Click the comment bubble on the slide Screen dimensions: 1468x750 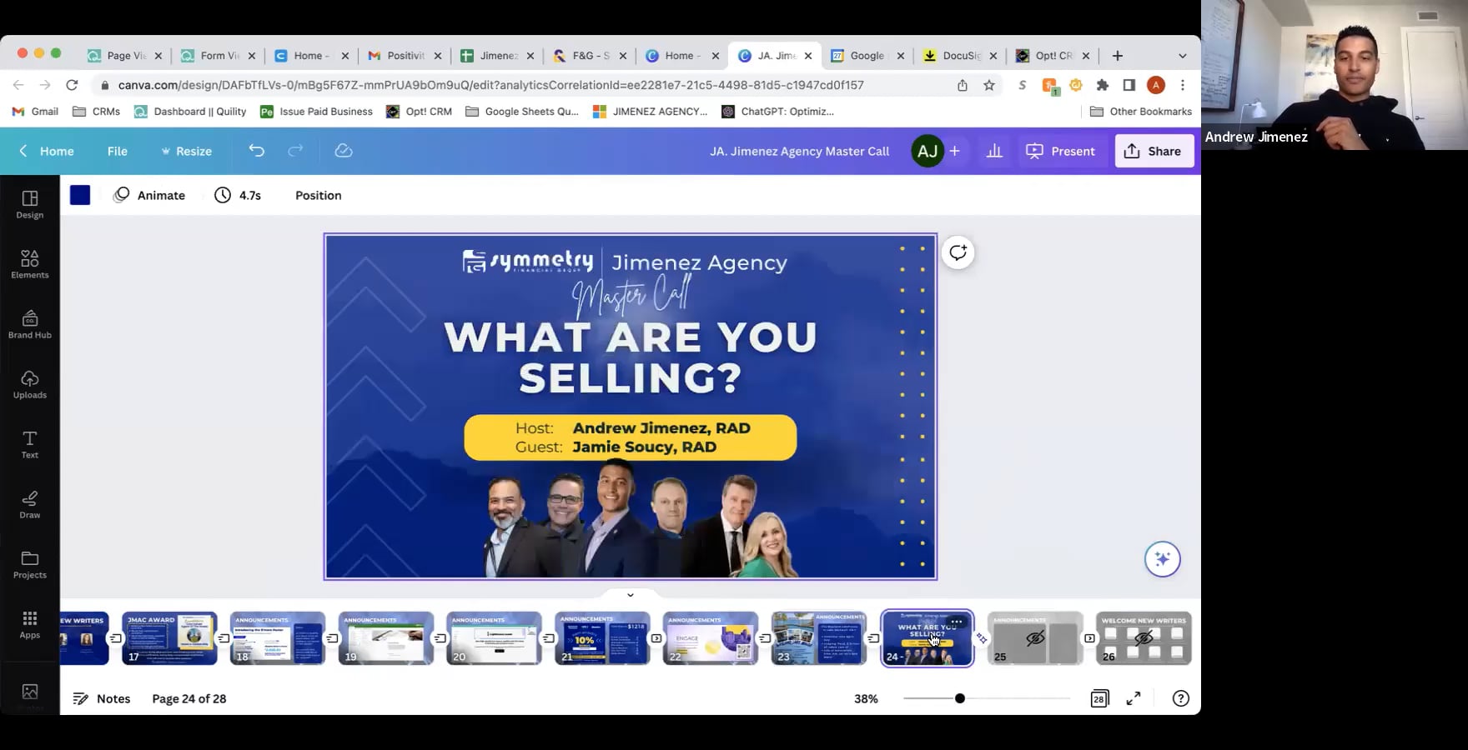coord(958,252)
